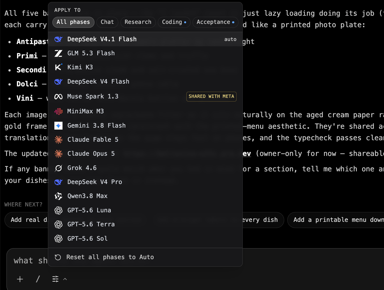Click the Grok 4.6 logo icon
Image resolution: width=384 pixels, height=290 pixels.
[x=58, y=168]
